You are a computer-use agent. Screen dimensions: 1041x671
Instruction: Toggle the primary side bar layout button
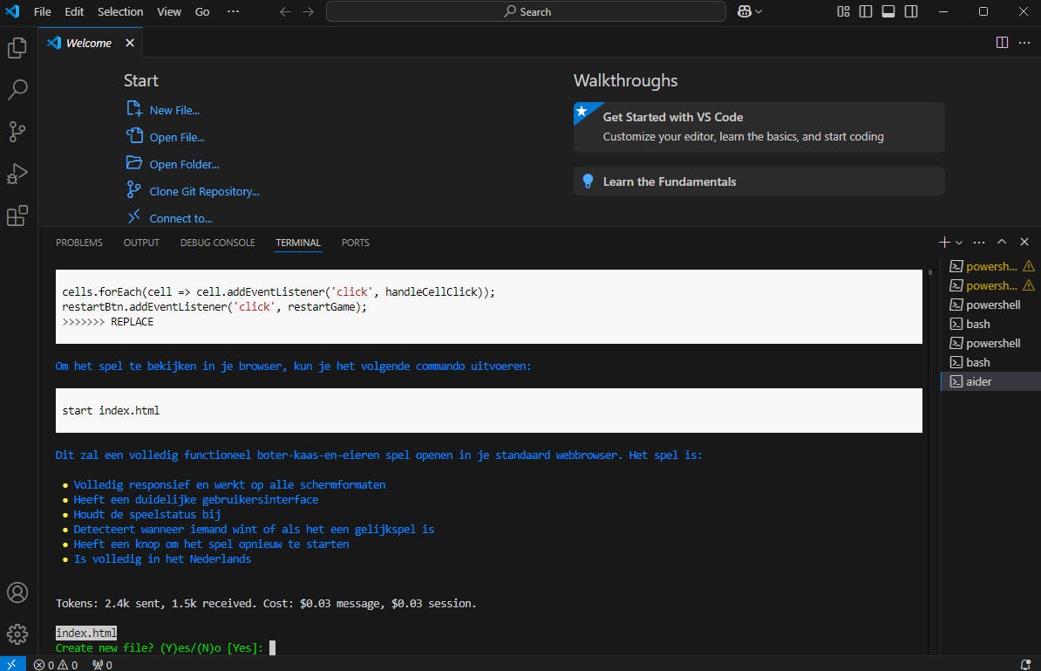[x=866, y=11]
